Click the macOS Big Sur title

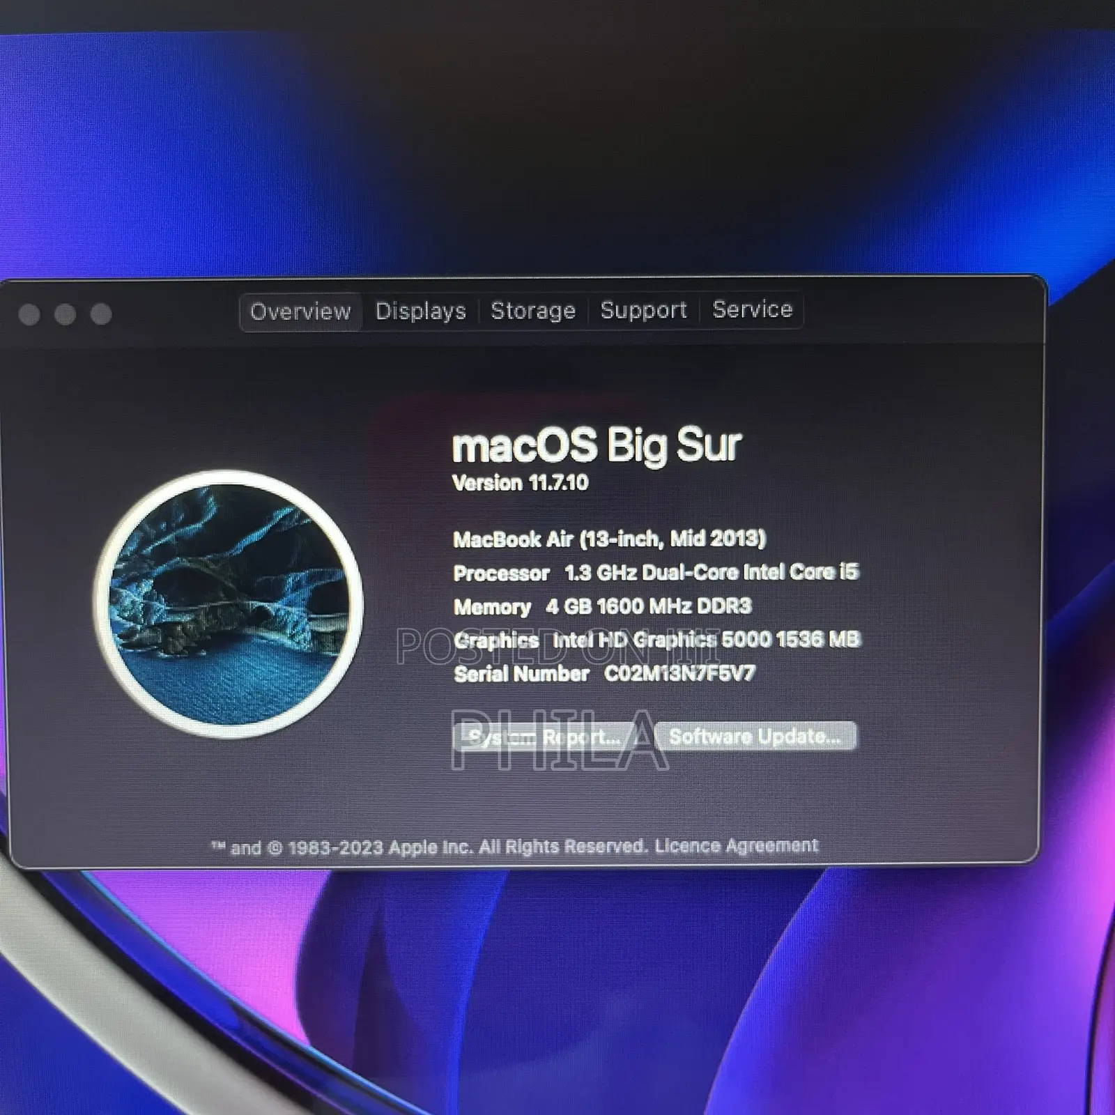[597, 445]
